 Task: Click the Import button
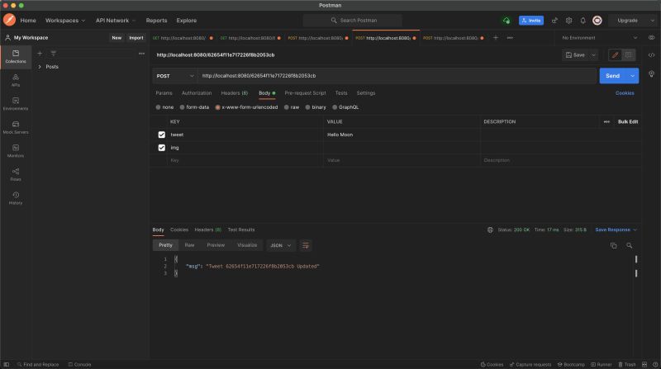[136, 38]
